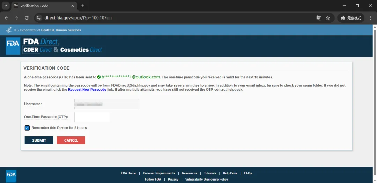Open the incognito mode indicator
This screenshot has height=183, width=377.
pyautogui.click(x=351, y=18)
